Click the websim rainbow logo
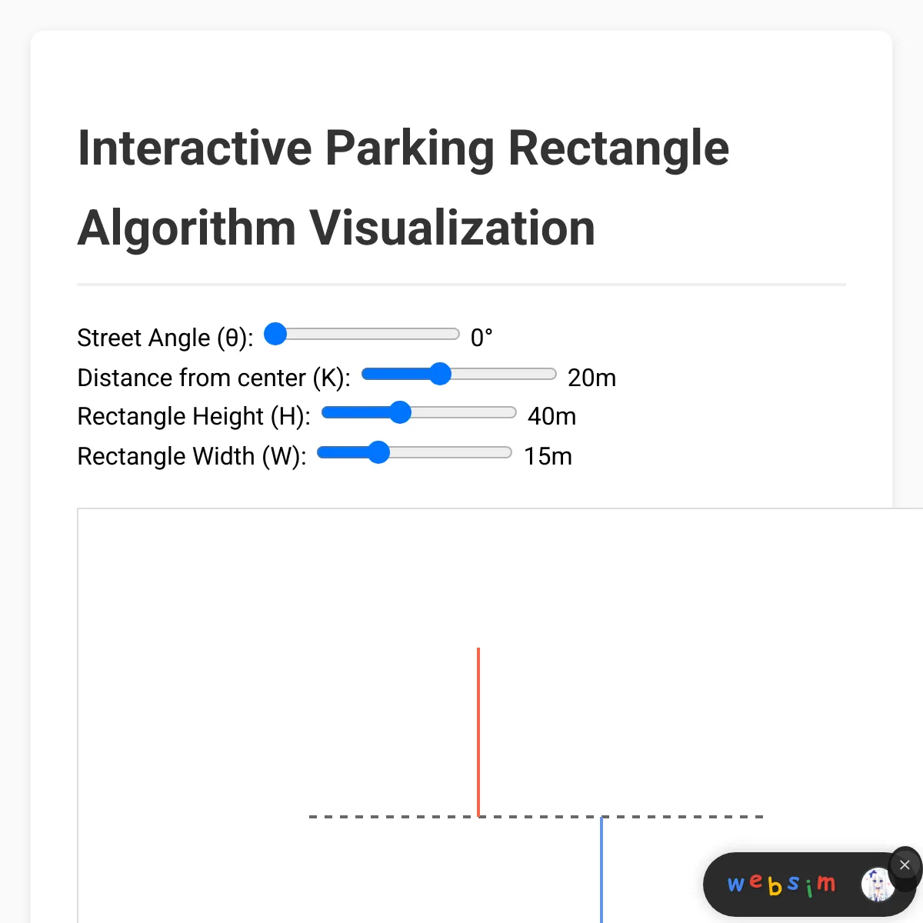The height and width of the screenshot is (923, 923). [x=781, y=885]
